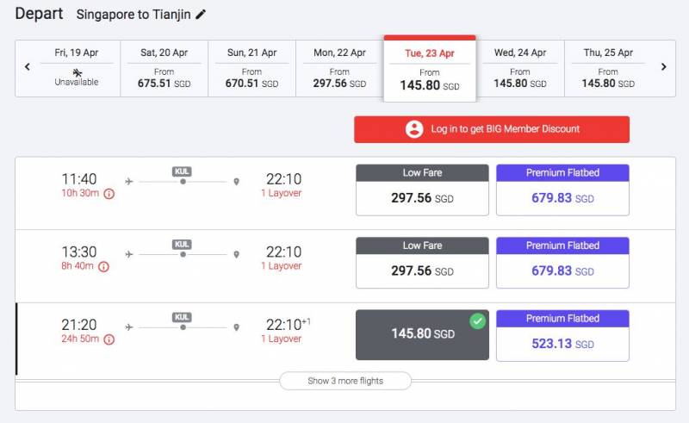
Task: Show later dates with right arrow
Action: [663, 66]
